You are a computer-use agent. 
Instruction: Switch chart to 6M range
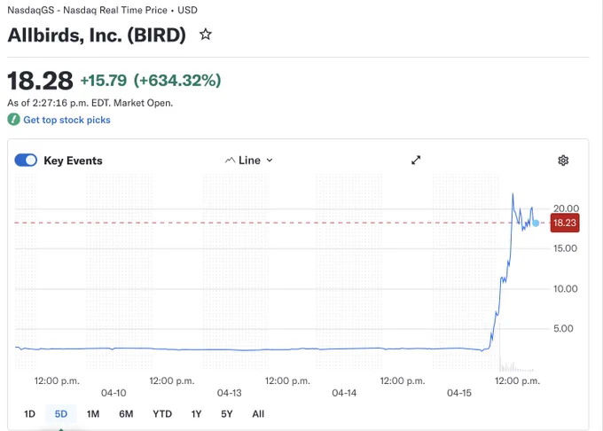[x=126, y=414]
